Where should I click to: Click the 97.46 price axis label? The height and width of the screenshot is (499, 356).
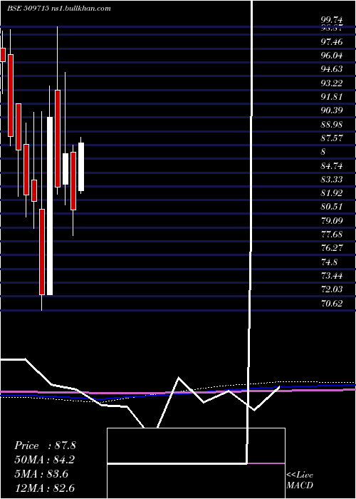tap(332, 41)
